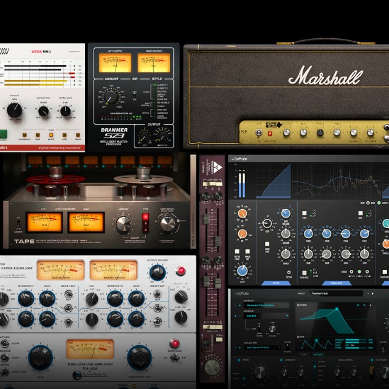
Task: Click the Gate Release knob
Action: (286, 213)
